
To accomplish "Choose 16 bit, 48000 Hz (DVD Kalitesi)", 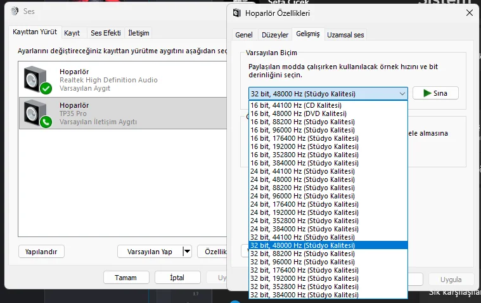I will coord(328,113).
